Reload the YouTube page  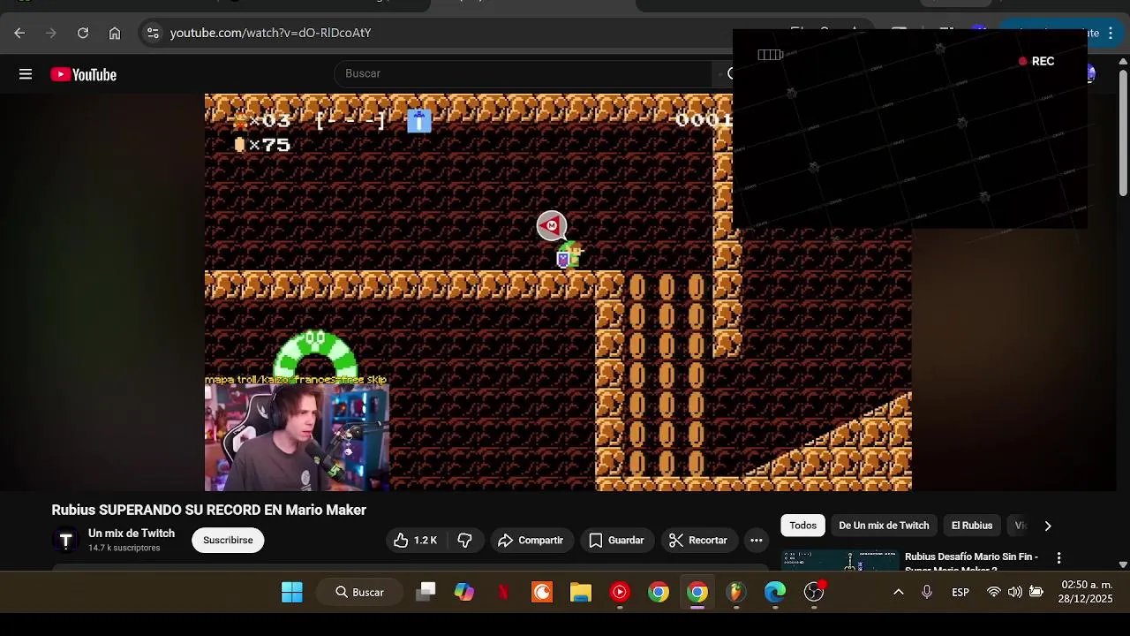(x=83, y=33)
